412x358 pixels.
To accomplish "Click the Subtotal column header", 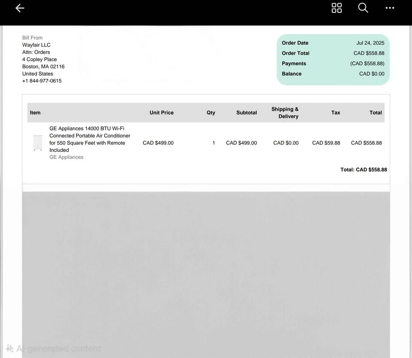I will [x=246, y=113].
